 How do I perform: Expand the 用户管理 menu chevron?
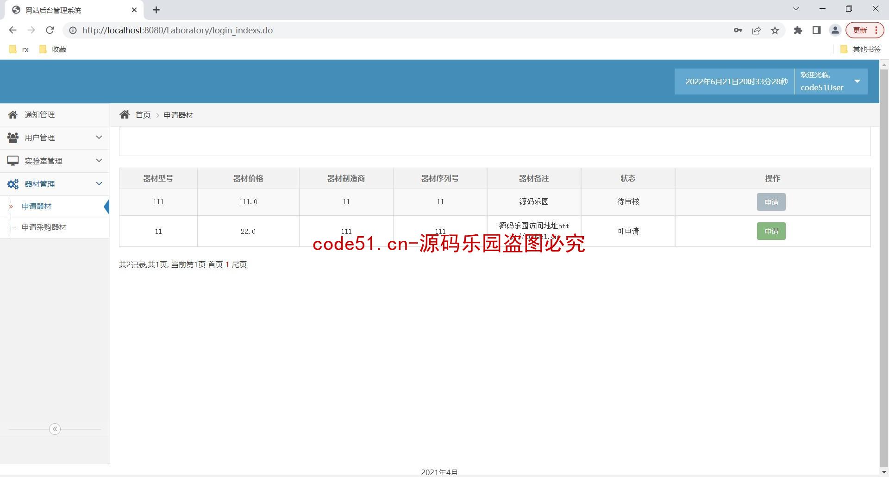(x=99, y=137)
